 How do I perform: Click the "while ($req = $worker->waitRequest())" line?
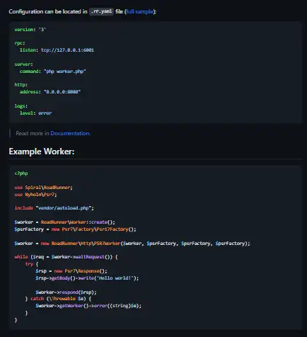tap(66, 257)
